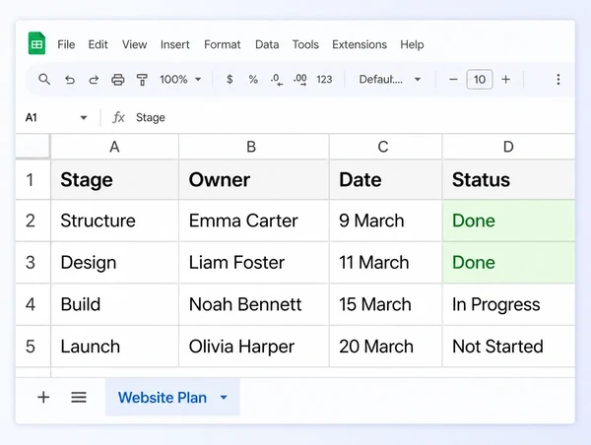
Task: Select the 20 March cell
Action: 385,347
